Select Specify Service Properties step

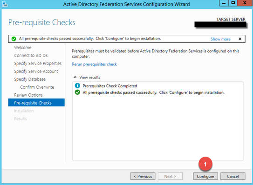pos(38,63)
